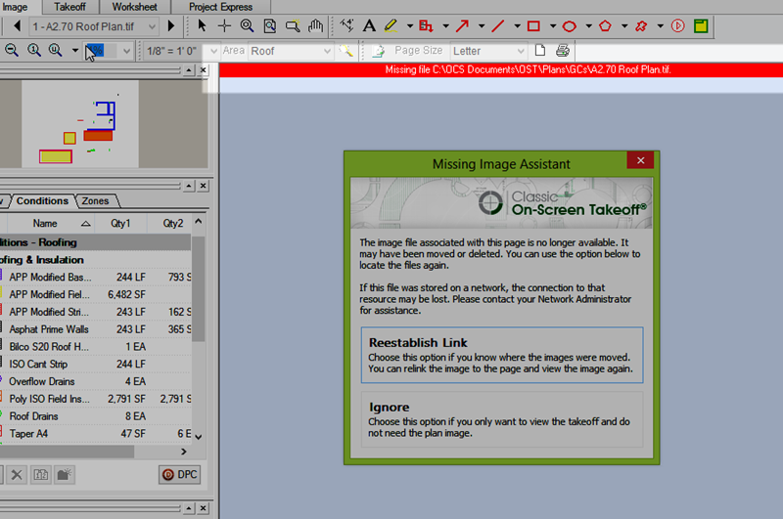The height and width of the screenshot is (519, 783).
Task: Close the Conditions panel X button
Action: pyautogui.click(x=203, y=186)
